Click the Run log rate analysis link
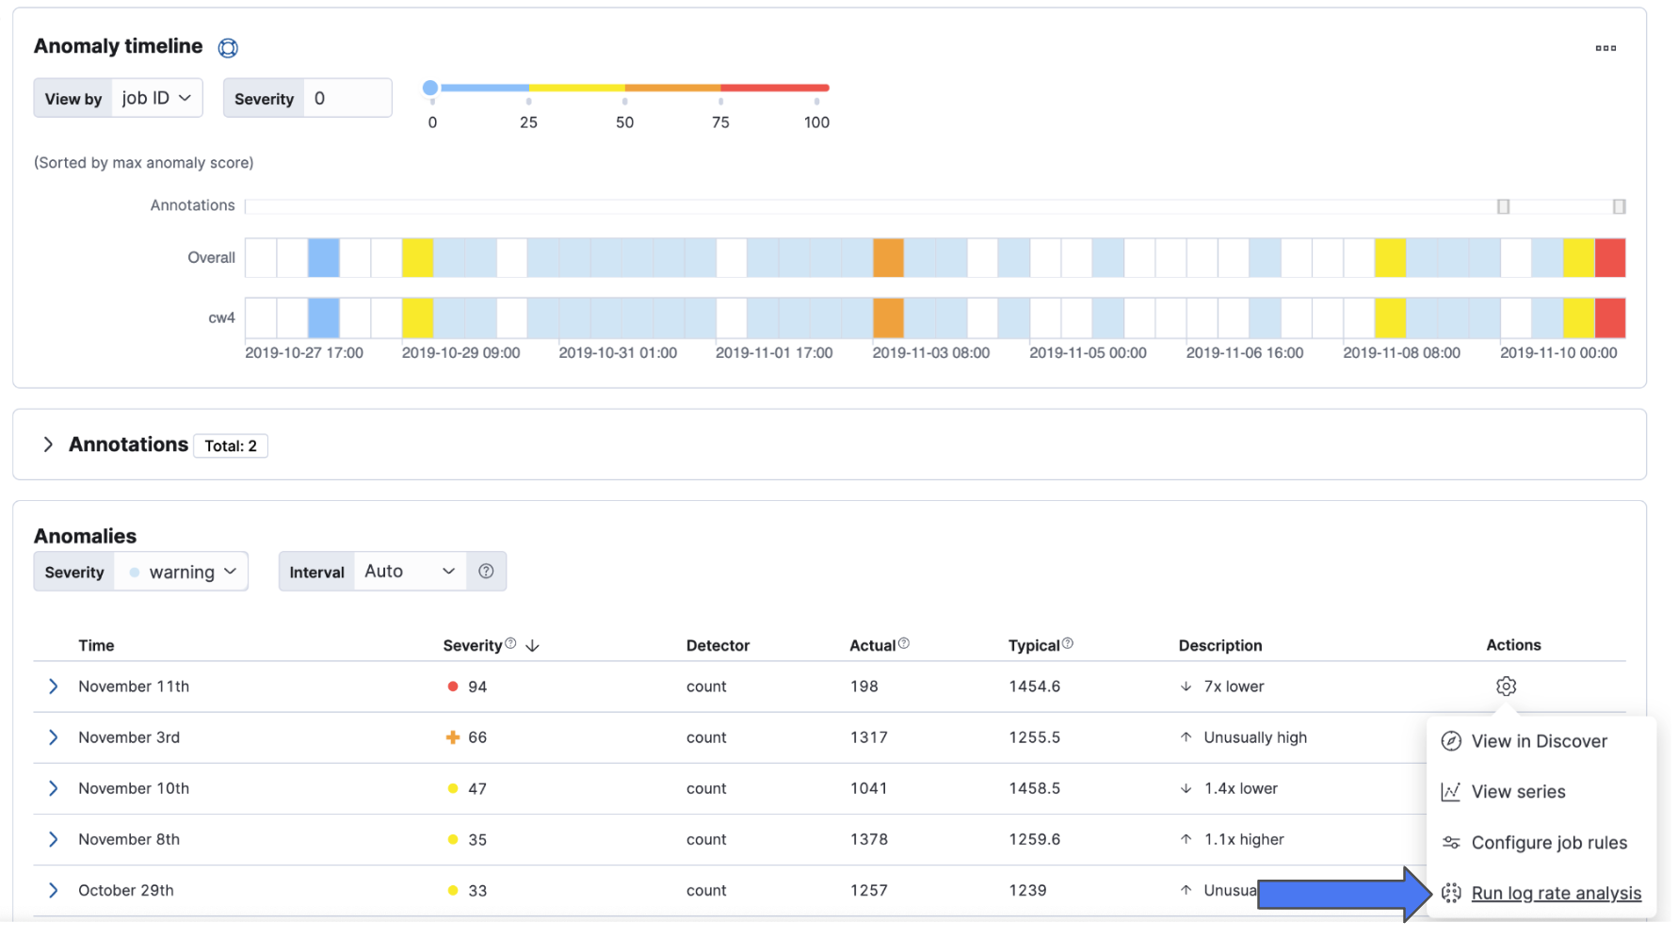Screen dimensions: 1678x938 (1557, 893)
